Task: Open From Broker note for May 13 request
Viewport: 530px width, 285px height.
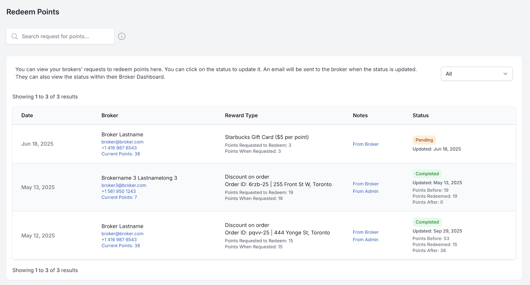Action: [x=366, y=184]
